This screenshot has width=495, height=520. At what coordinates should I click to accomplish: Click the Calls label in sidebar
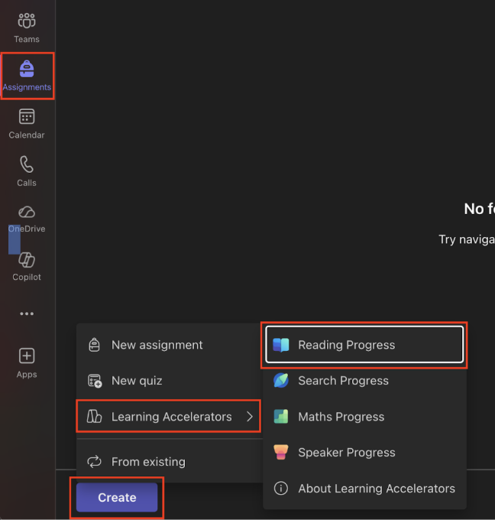point(27,183)
